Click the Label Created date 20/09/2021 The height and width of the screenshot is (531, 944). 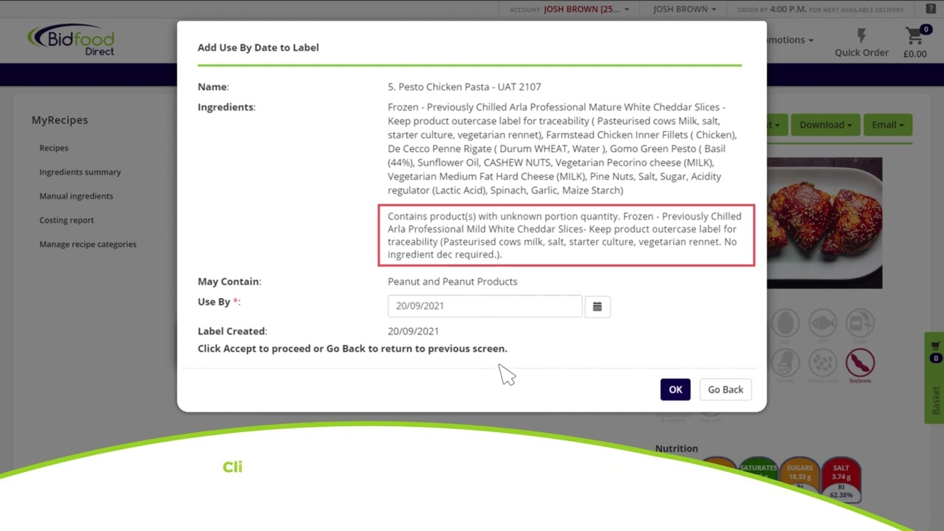[413, 331]
